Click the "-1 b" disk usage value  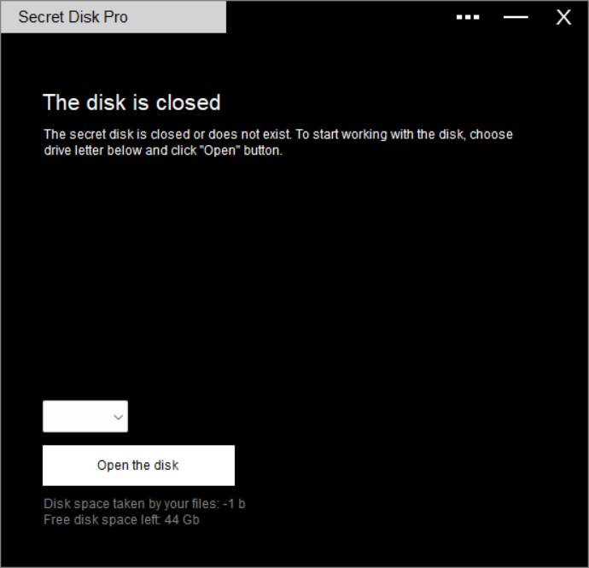point(234,504)
